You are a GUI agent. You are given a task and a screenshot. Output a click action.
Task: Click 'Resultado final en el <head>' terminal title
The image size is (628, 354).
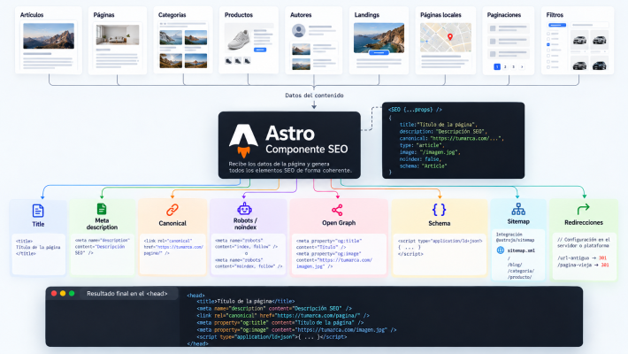click(x=127, y=294)
